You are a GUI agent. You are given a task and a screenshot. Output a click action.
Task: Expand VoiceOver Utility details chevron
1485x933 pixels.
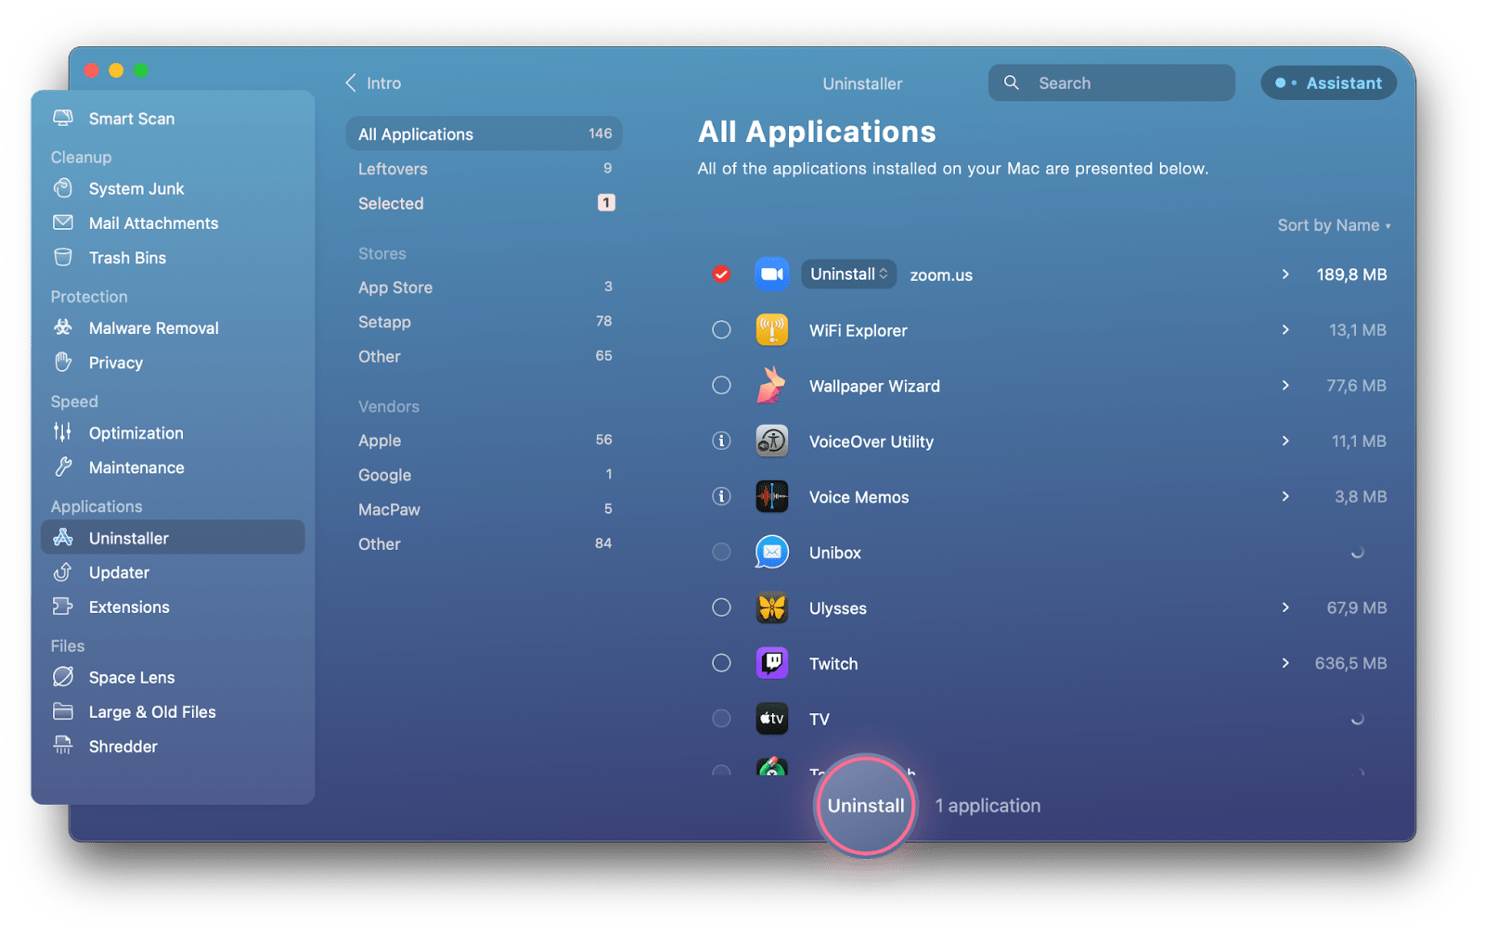(x=1285, y=441)
